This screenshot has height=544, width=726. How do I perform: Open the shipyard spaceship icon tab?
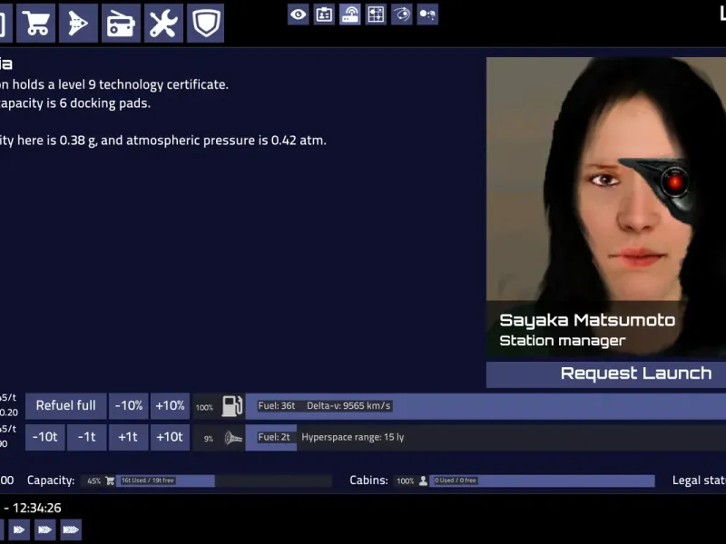click(x=78, y=24)
